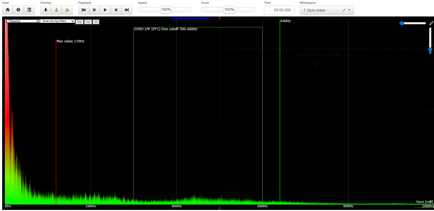This screenshot has width=434, height=211.
Task: Expand the Gyro noise workspace dropdown
Action: [x=349, y=10]
